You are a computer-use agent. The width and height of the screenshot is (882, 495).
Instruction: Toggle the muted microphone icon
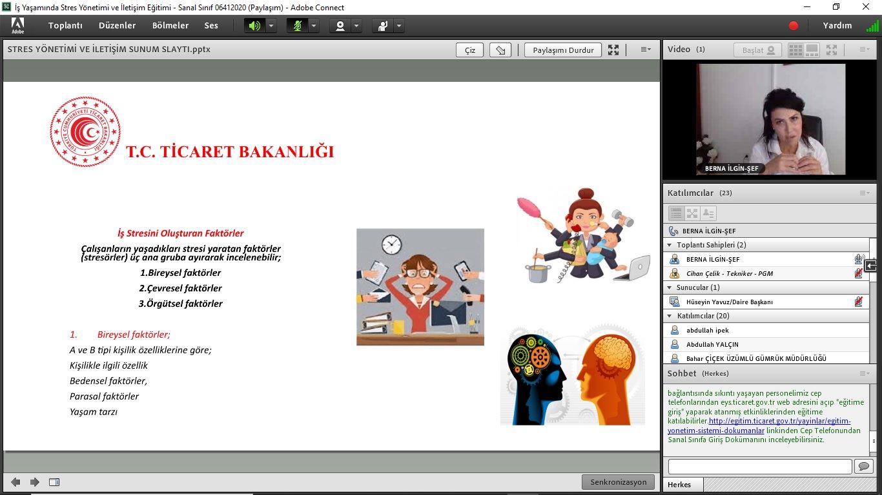pyautogui.click(x=297, y=26)
